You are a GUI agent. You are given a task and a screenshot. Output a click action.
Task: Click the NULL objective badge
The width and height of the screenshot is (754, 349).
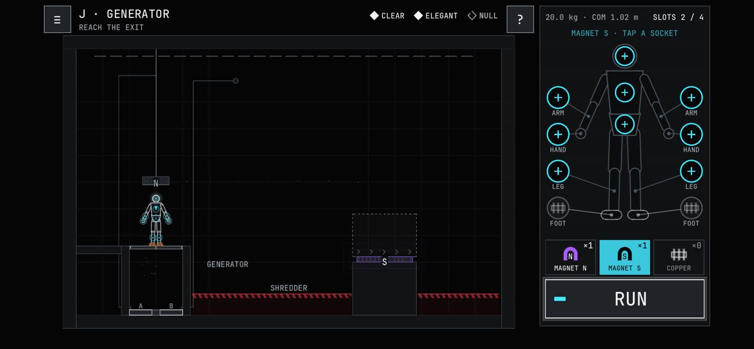(x=483, y=16)
